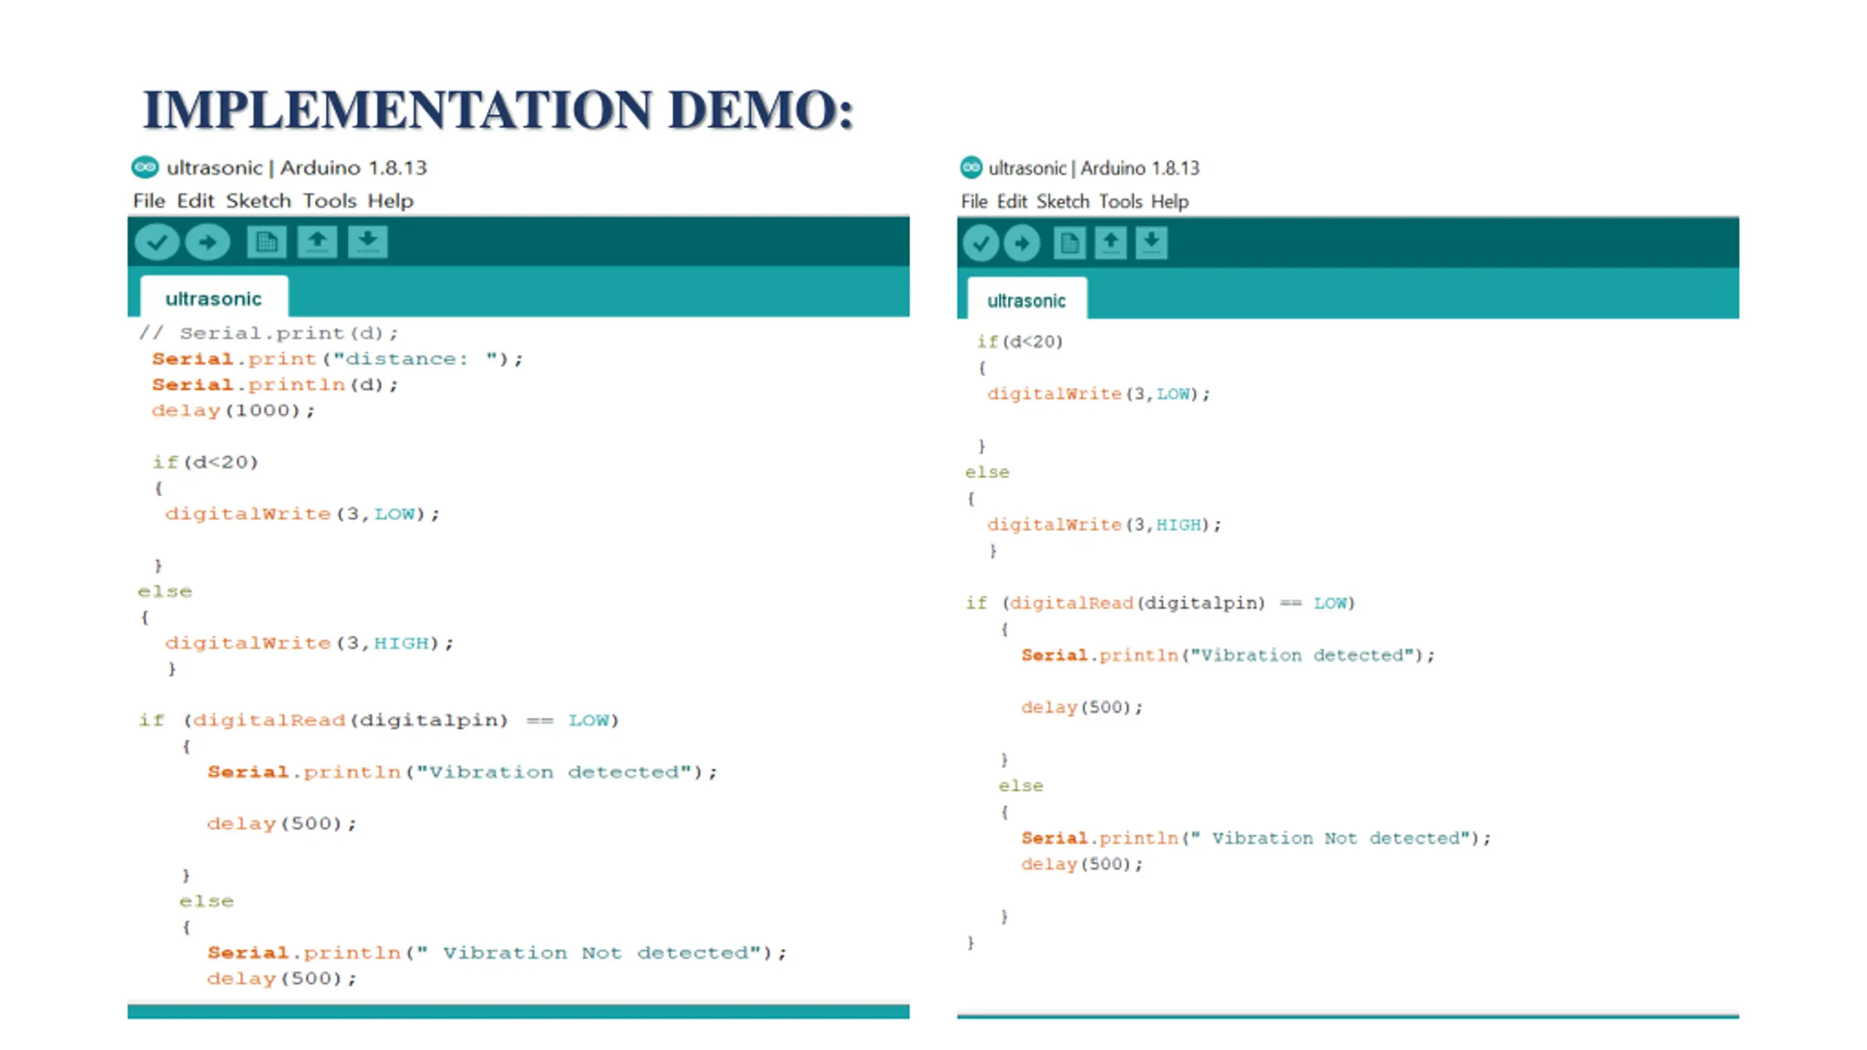Click 'Vibration Not detected' println line in right editor
1867x1050 pixels.
tap(1257, 839)
